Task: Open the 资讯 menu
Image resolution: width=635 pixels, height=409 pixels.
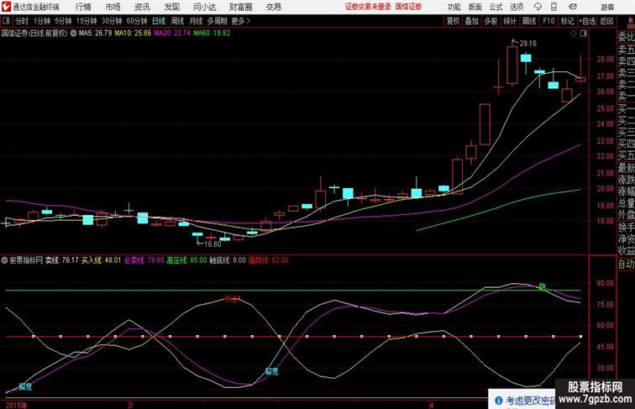Action: pyautogui.click(x=142, y=7)
